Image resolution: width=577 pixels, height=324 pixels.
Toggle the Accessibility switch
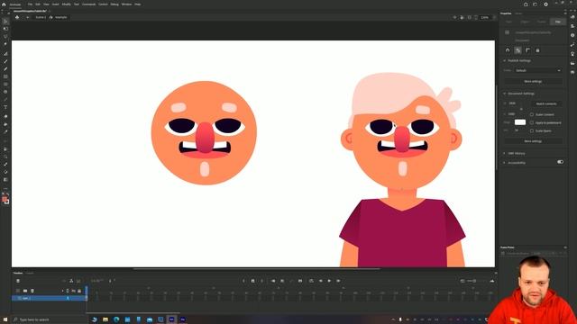[x=560, y=162]
